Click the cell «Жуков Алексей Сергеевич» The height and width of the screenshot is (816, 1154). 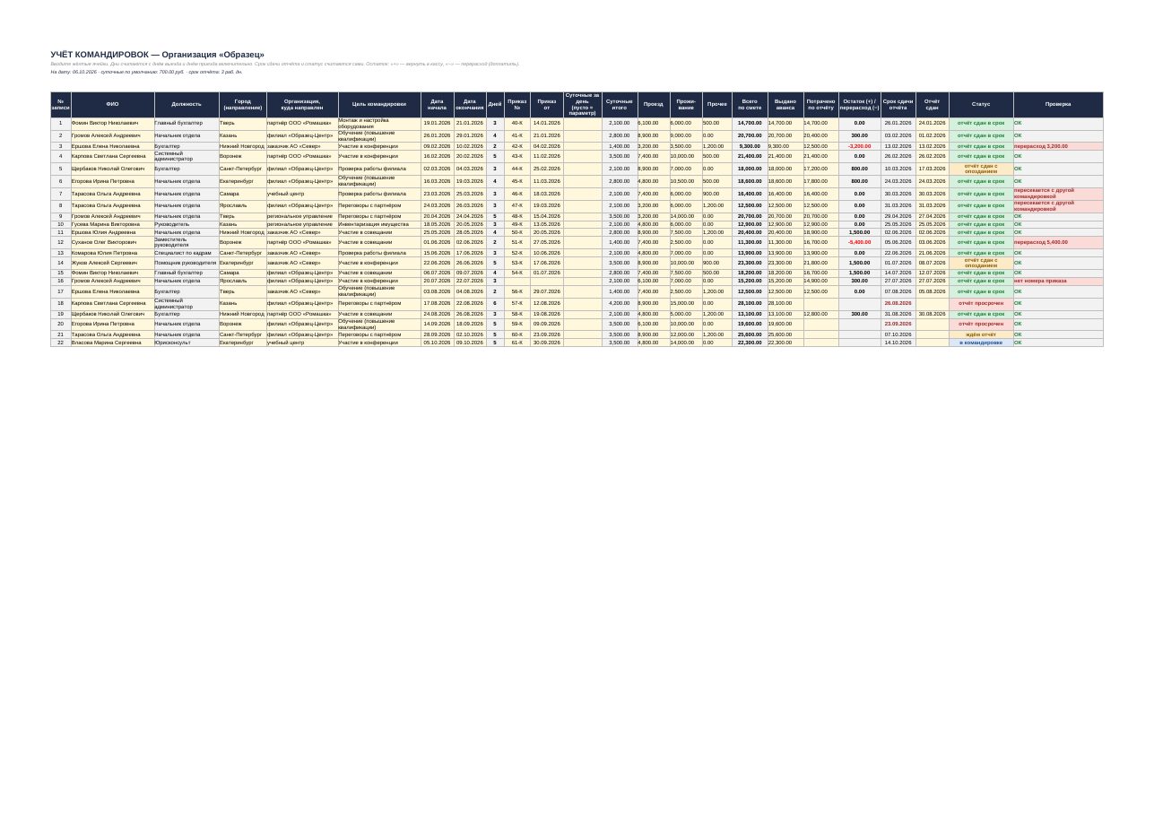tap(112, 263)
